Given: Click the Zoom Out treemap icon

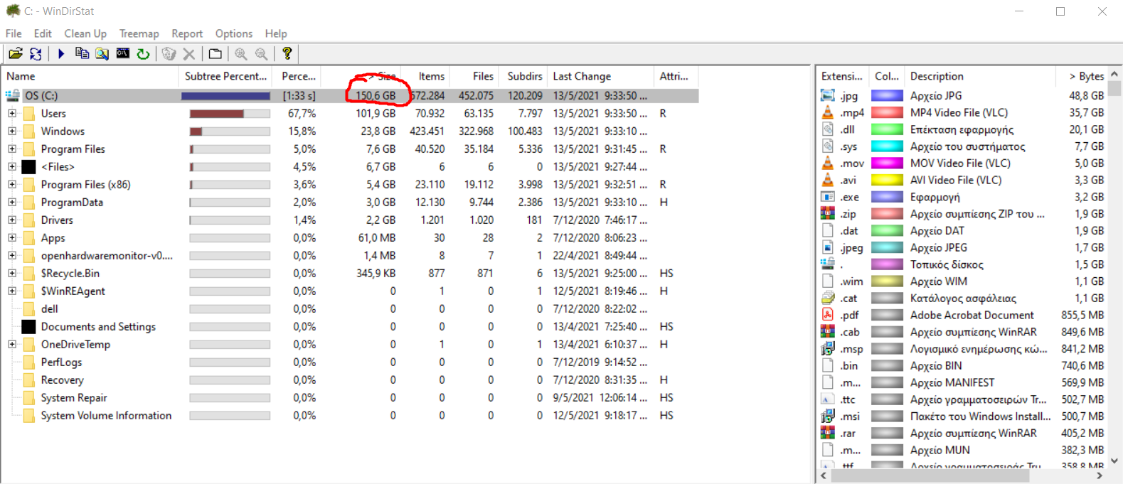Looking at the screenshot, I should click(x=262, y=54).
